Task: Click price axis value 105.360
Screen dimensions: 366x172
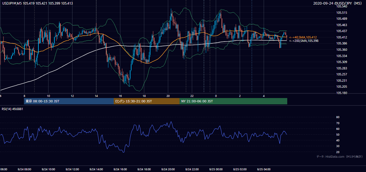Action: point(342,50)
